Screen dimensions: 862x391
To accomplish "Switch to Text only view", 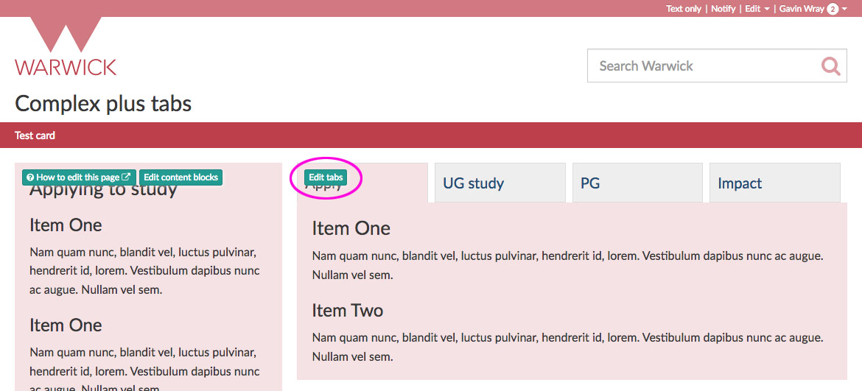I will click(x=684, y=9).
